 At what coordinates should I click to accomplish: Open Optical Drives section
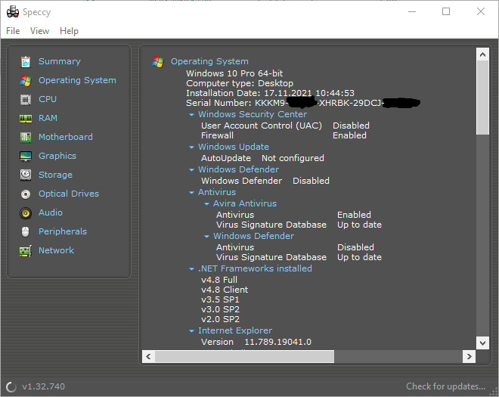point(69,194)
